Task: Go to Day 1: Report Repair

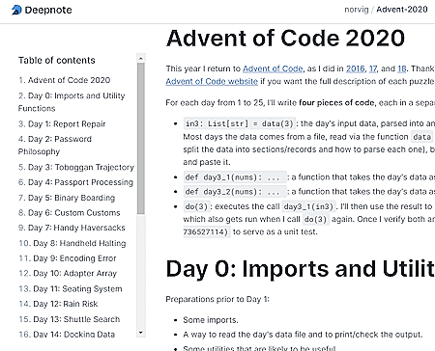Action: pos(62,124)
